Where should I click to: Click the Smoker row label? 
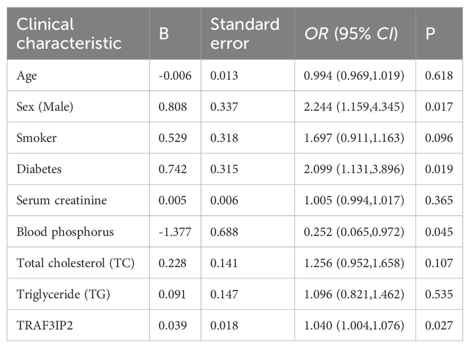(37, 138)
